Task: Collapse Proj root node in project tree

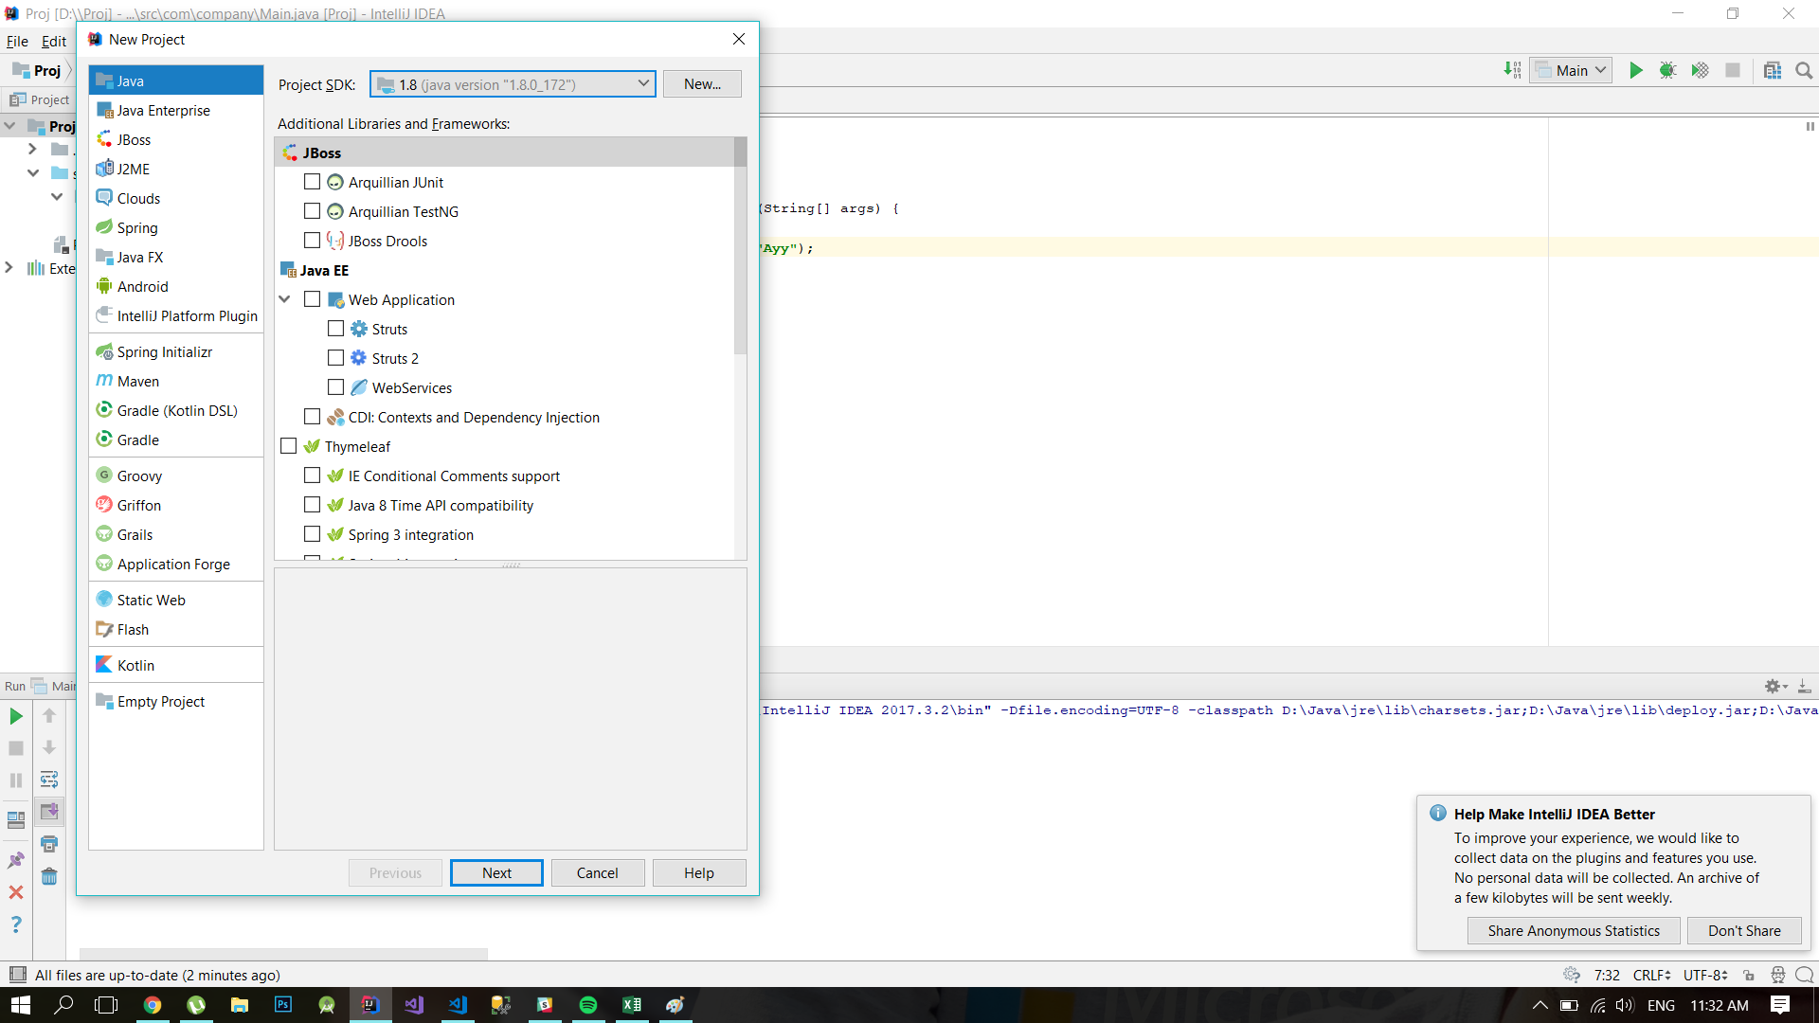Action: coord(10,125)
